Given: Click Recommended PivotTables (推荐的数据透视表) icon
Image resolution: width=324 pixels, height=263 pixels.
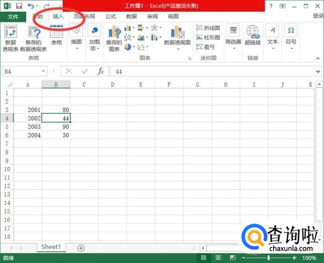Looking at the screenshot, I should click(x=33, y=38).
